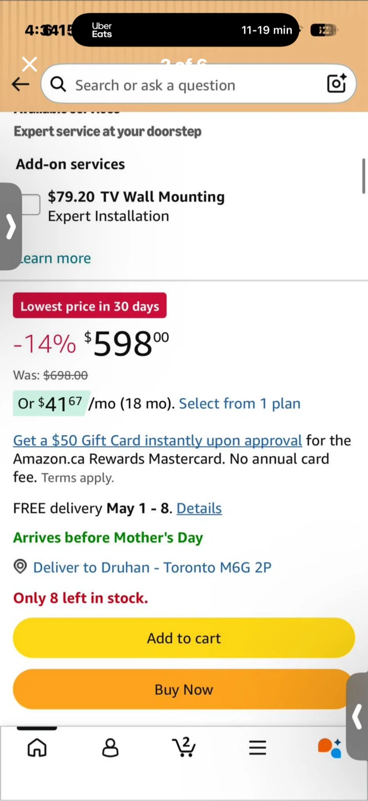Viewport: 368px width, 801px height.
Task: Open the account profile icon
Action: tap(111, 748)
